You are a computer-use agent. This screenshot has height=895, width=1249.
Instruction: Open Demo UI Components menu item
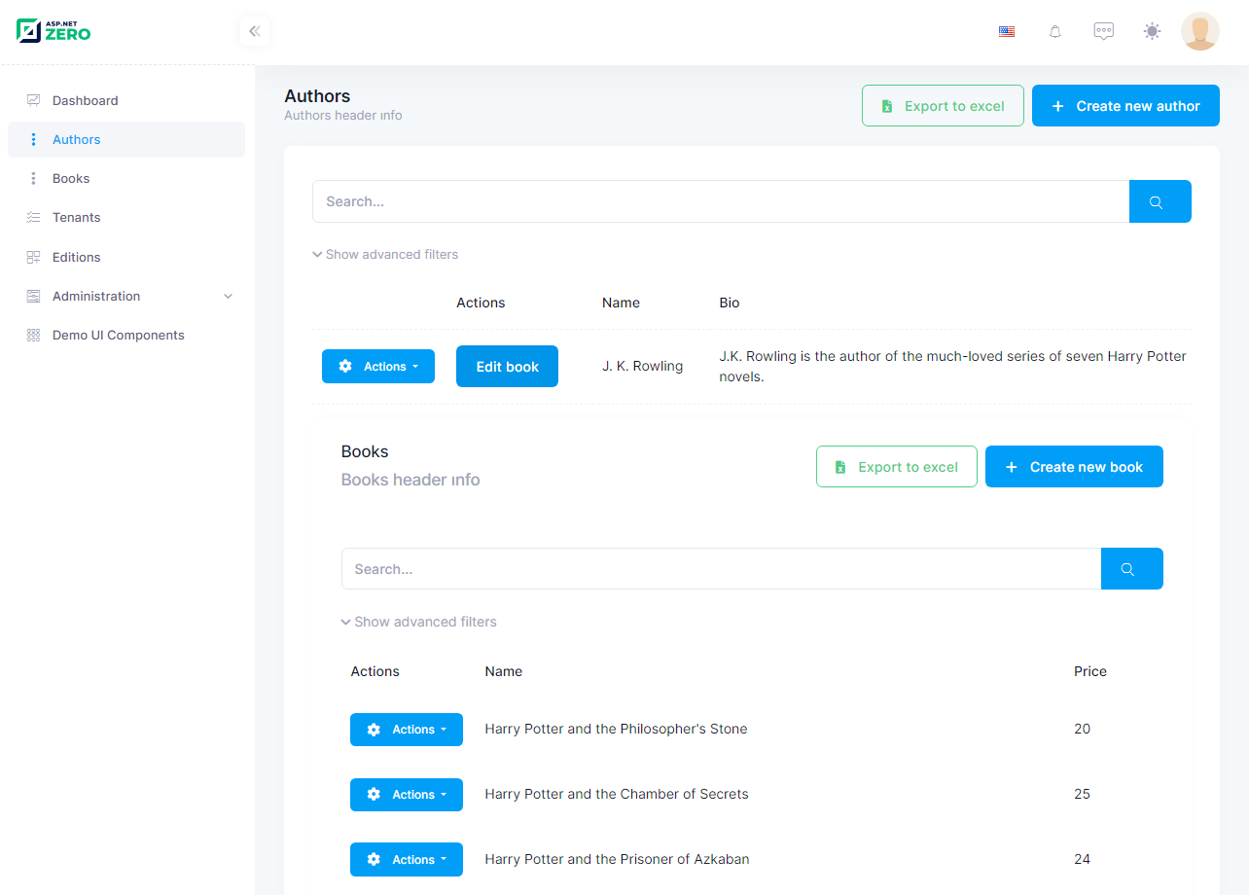point(126,335)
